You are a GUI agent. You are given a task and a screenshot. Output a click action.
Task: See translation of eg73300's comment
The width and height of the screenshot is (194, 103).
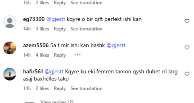87,29
